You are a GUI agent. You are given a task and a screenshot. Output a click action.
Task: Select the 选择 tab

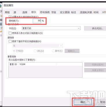pyautogui.click(x=25, y=12)
